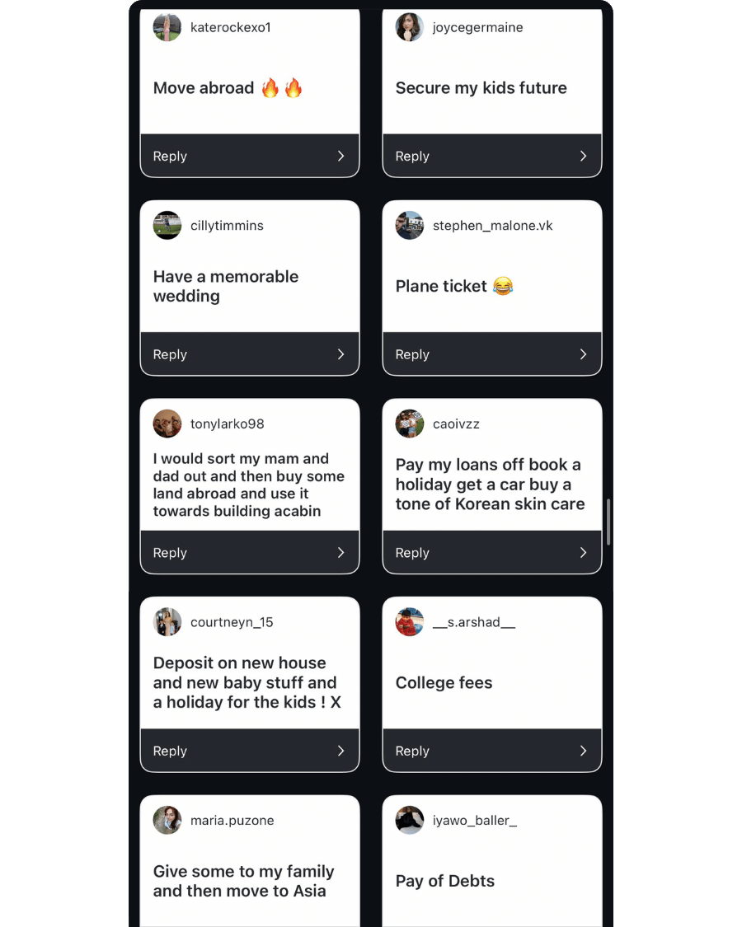742x927 pixels.
Task: Expand reply chevron on "Move abroad" card
Action: click(340, 157)
